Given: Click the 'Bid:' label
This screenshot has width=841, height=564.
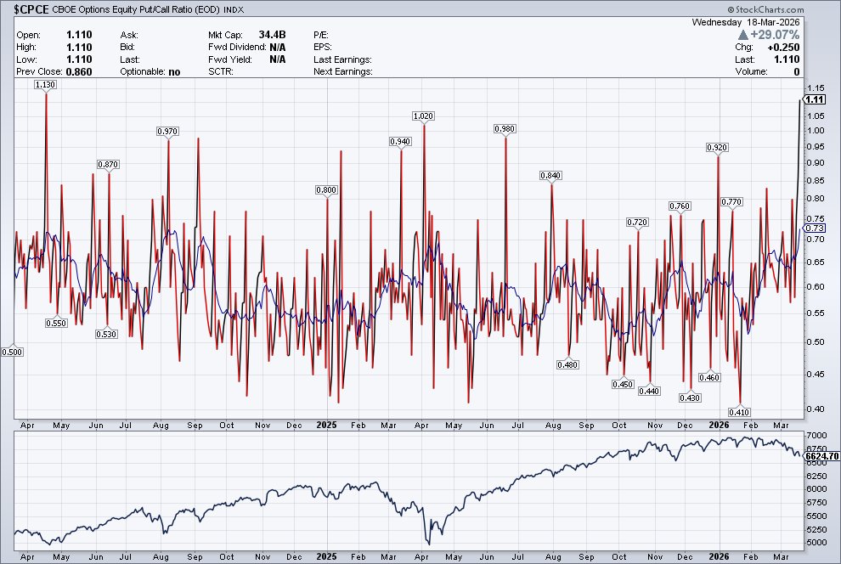Looking at the screenshot, I should 127,48.
